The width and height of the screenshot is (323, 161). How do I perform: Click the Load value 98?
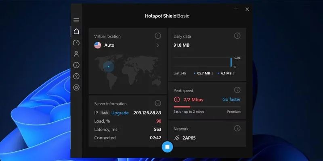(x=159, y=121)
